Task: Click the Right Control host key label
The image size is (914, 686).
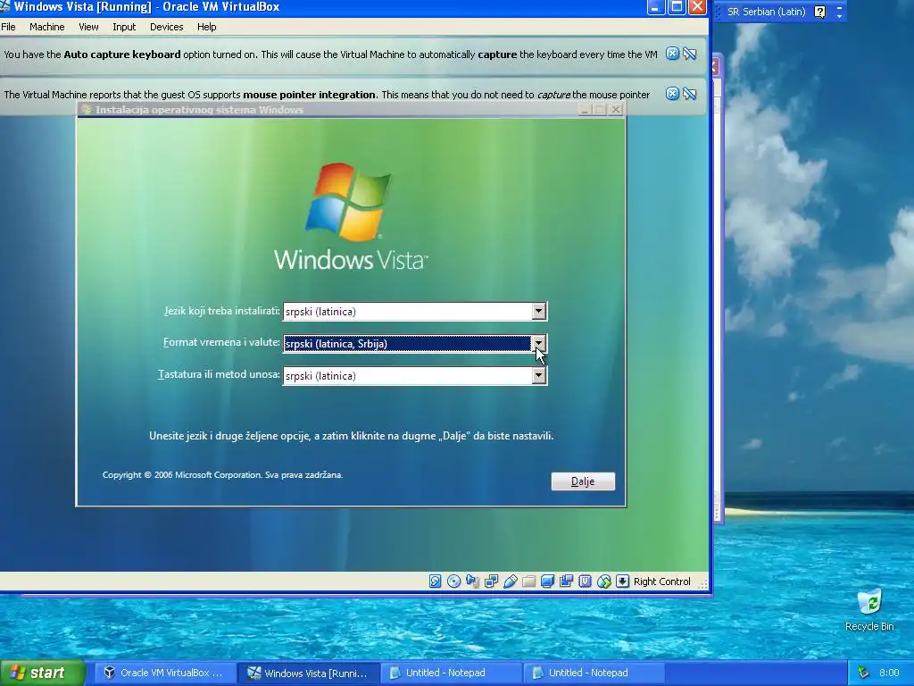Action: pyautogui.click(x=661, y=581)
